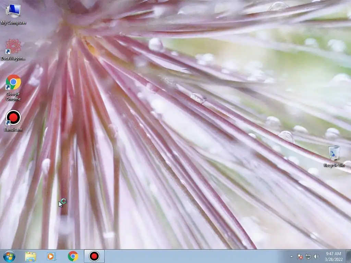
Task: Open the Action Center flag icon
Action: (x=300, y=256)
